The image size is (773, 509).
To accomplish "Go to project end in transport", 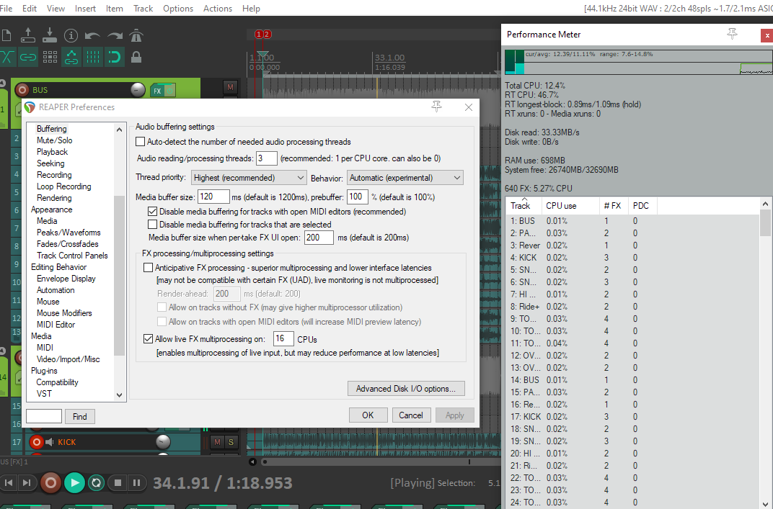I will pos(27,483).
